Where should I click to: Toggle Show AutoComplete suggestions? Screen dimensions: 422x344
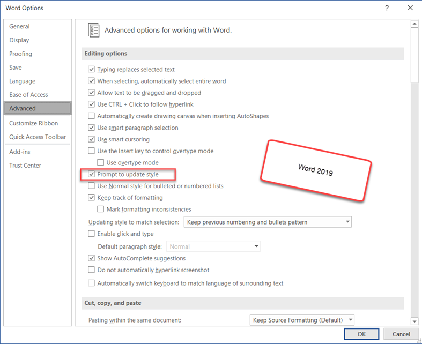click(92, 258)
